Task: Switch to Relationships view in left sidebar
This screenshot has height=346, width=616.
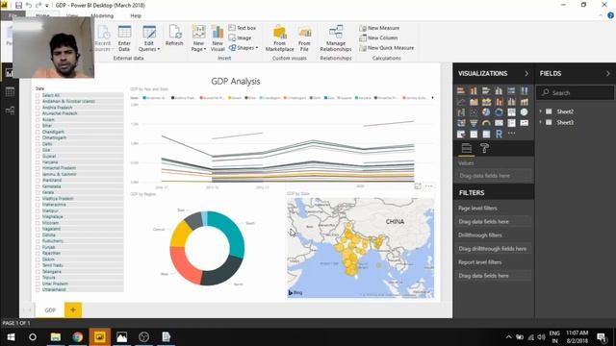Action: (10, 111)
